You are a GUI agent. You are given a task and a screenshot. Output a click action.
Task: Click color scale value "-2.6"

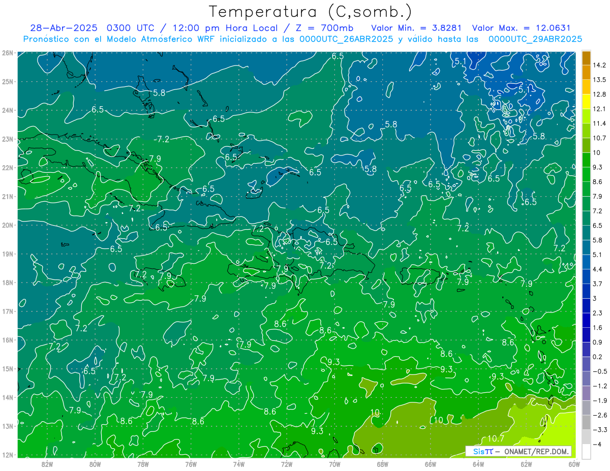point(599,415)
